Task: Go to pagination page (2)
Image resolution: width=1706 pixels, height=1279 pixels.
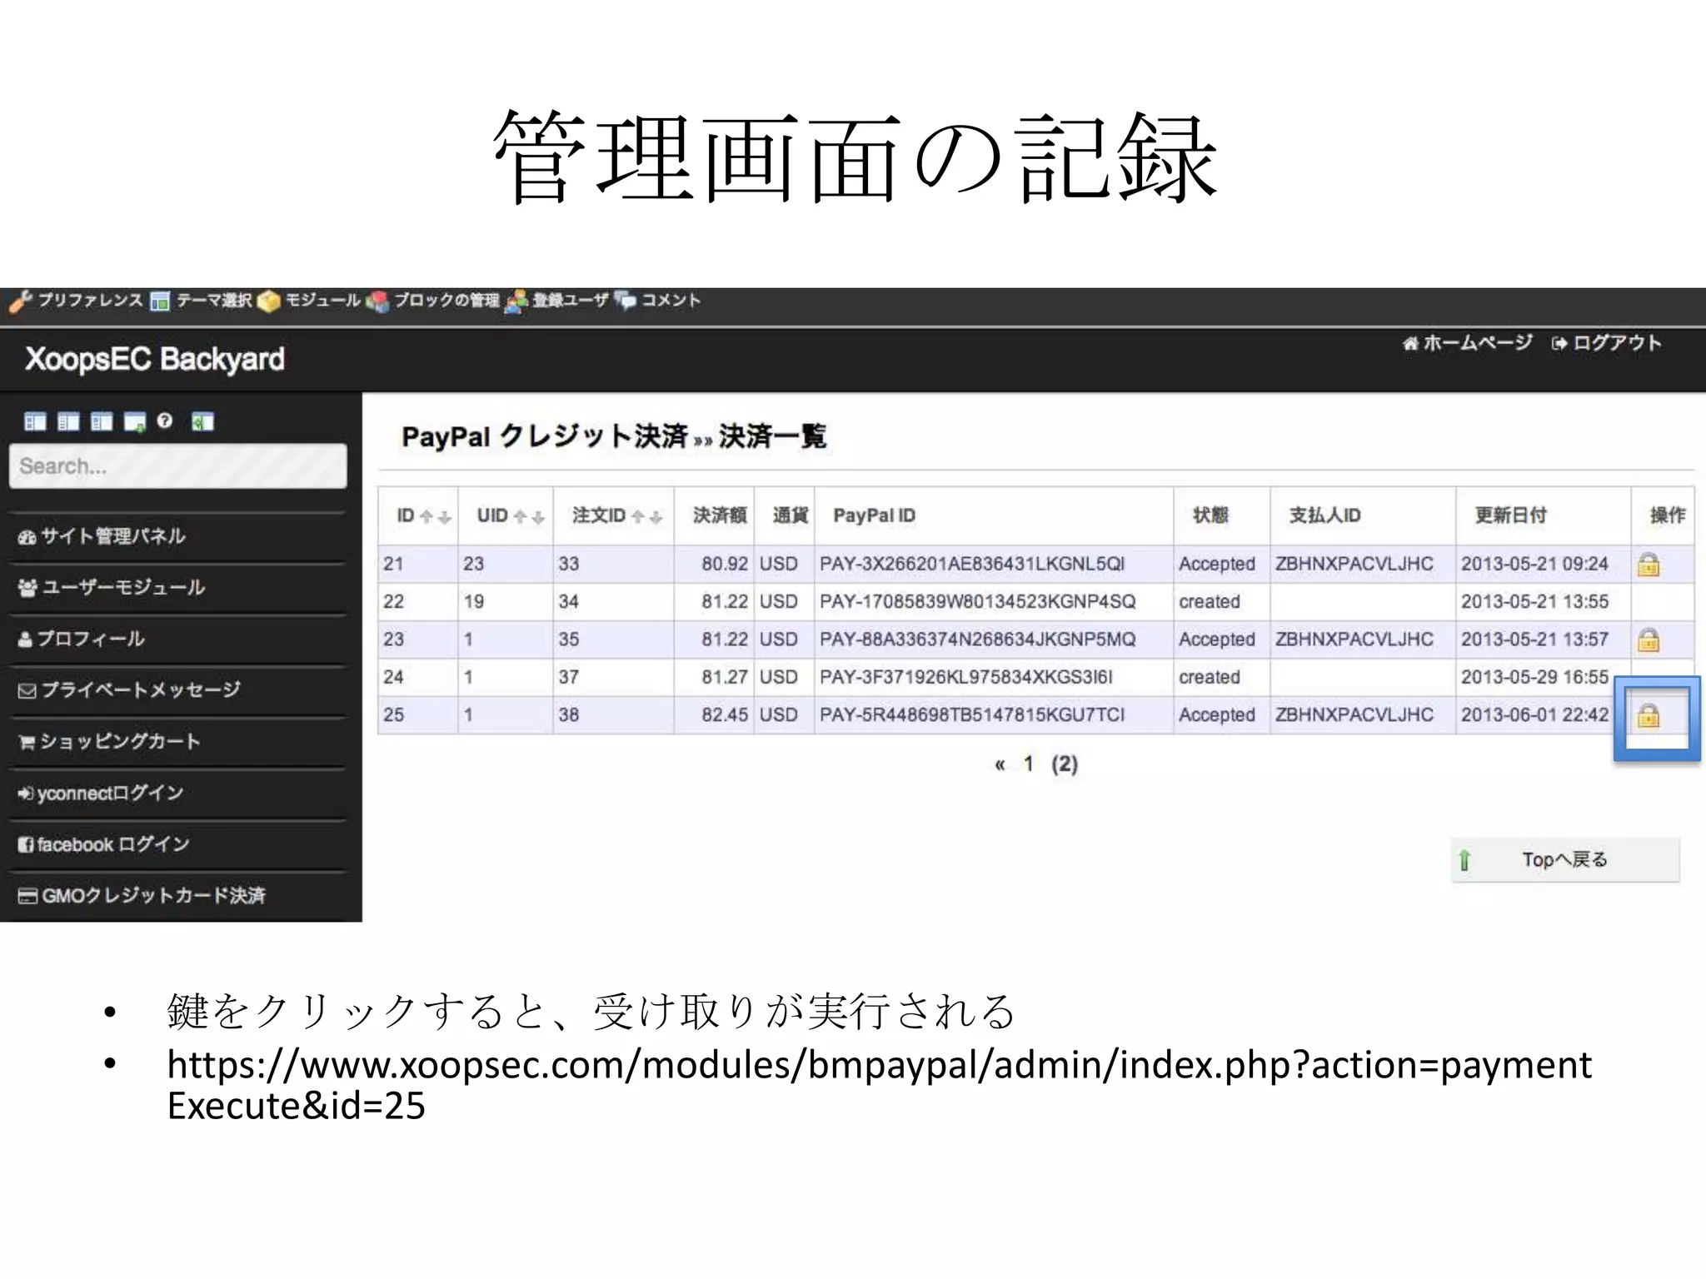Action: [x=1065, y=764]
